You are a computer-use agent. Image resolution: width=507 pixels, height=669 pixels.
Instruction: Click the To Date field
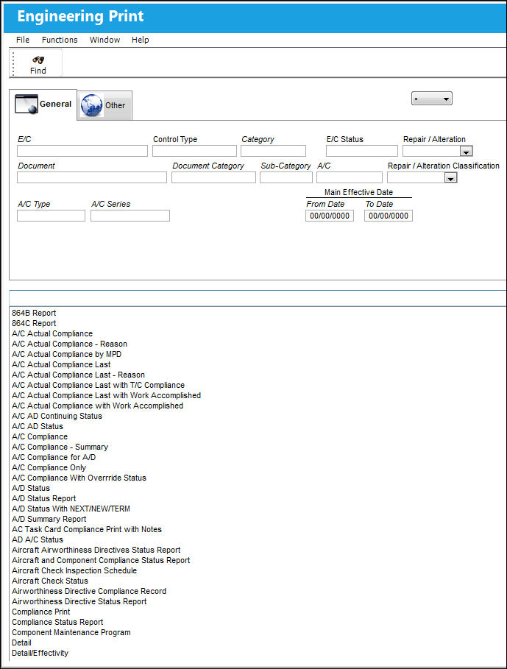pos(389,216)
